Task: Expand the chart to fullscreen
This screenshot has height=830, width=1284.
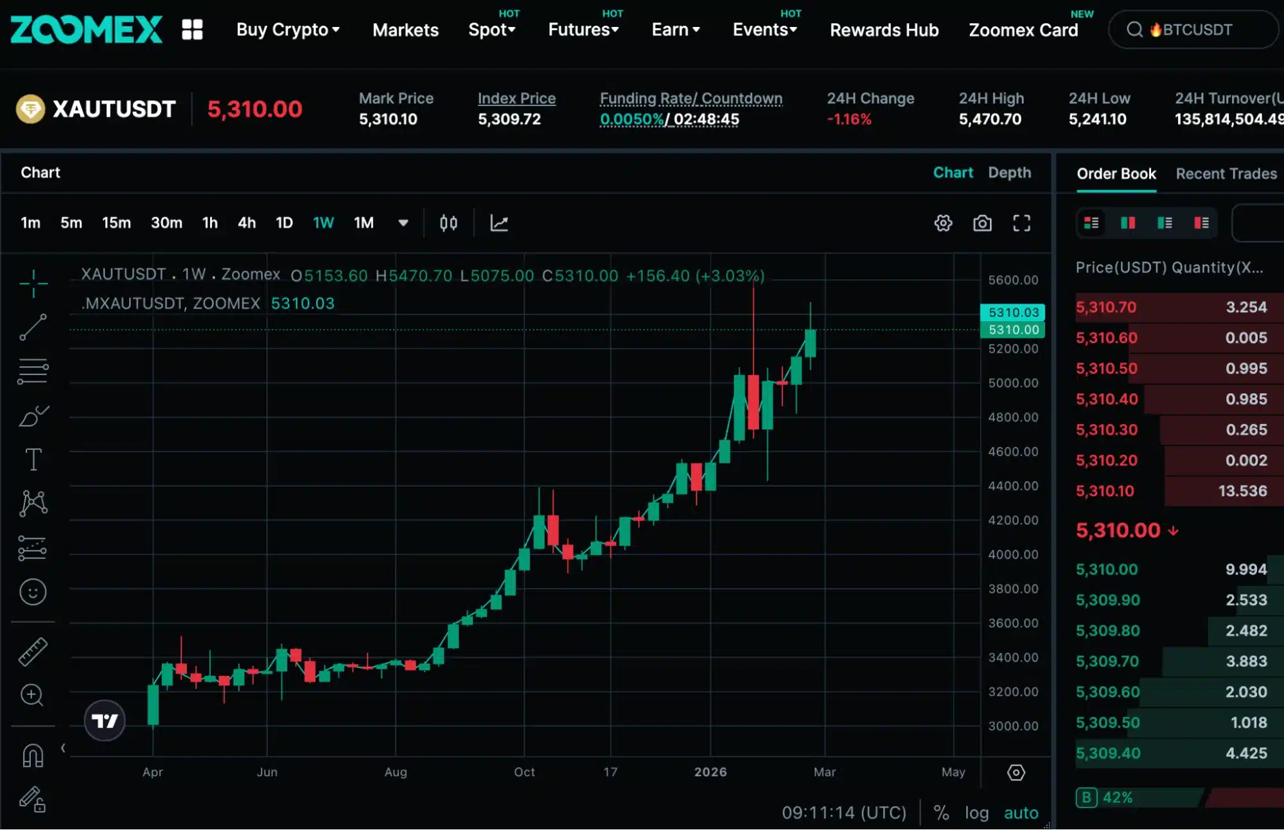Action: coord(1021,223)
